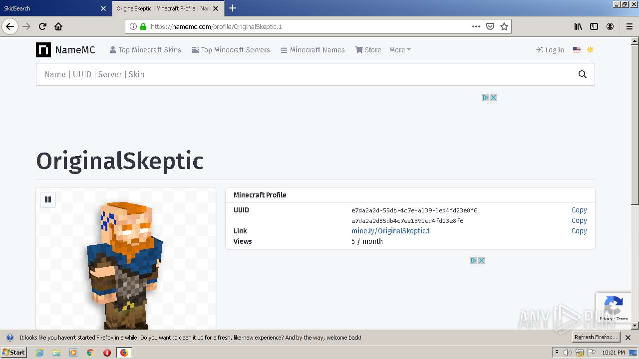This screenshot has width=639, height=359.
Task: Select the undashed UUID text
Action: (x=407, y=221)
